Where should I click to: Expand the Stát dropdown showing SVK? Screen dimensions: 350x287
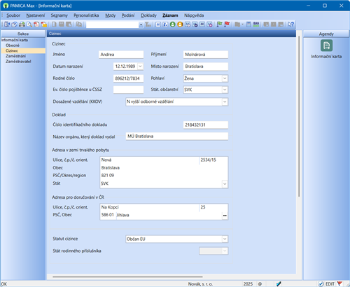pyautogui.click(x=225, y=184)
